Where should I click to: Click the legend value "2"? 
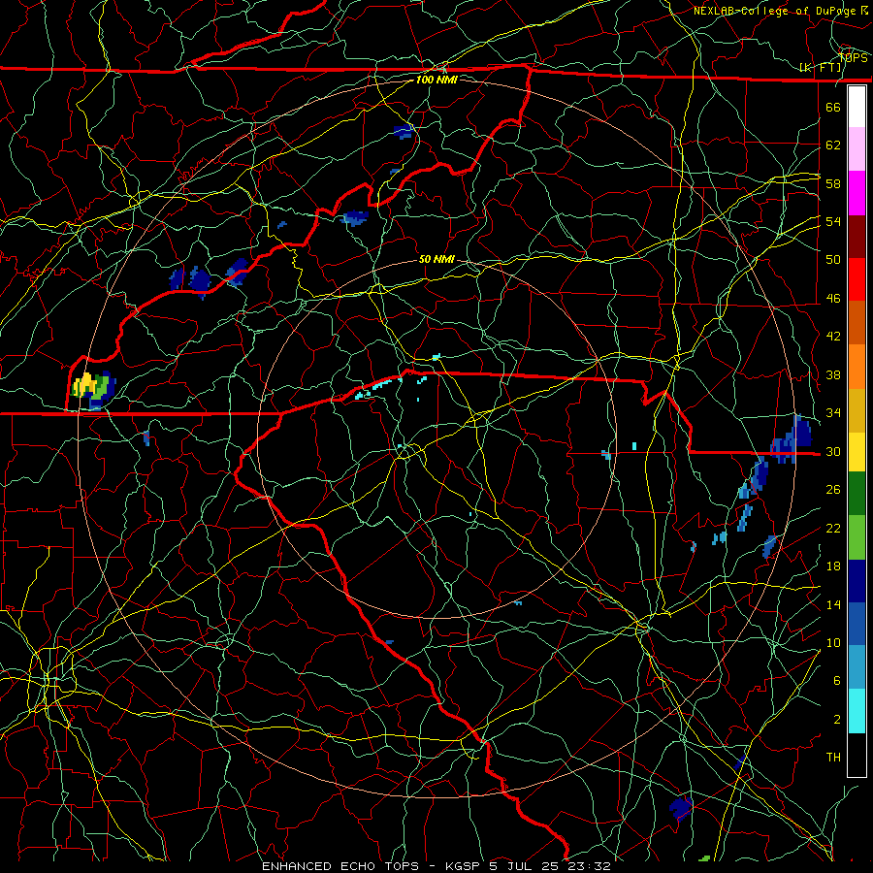pos(837,720)
